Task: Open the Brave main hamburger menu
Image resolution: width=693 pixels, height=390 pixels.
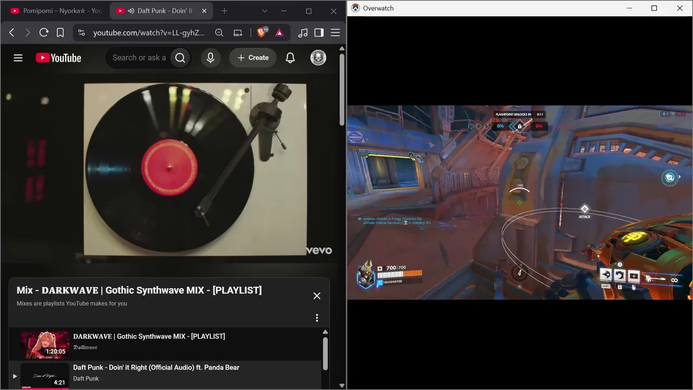Action: tap(335, 32)
